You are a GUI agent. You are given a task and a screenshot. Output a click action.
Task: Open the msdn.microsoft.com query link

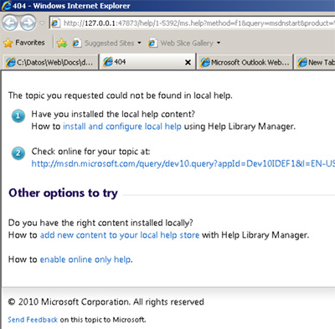click(x=183, y=163)
